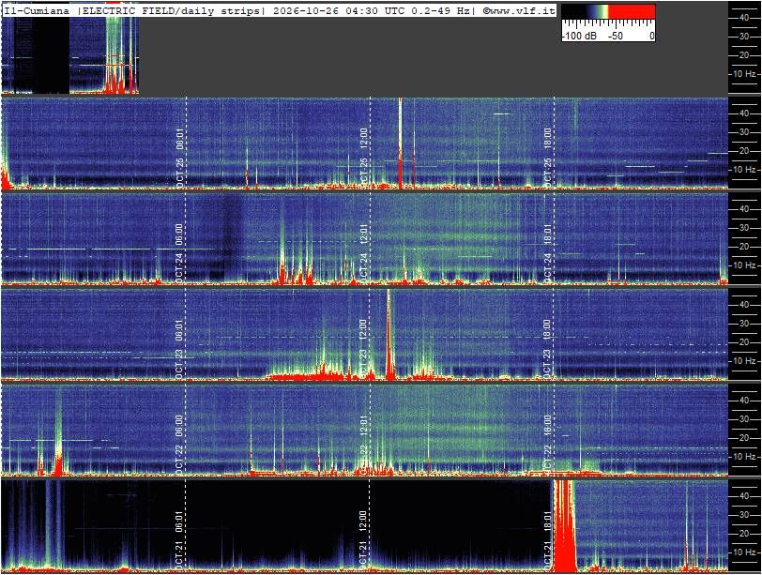Click the 40 axis label of the OCT-21 strip
Screen dimensions: 762x575
tap(743, 496)
